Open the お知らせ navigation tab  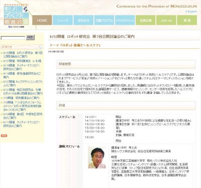83,20
